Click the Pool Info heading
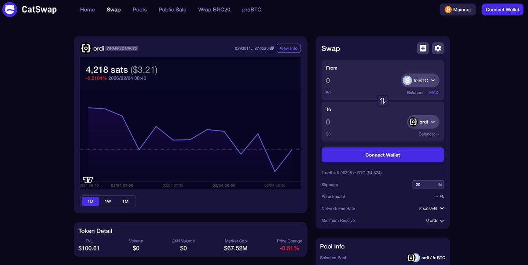The image size is (528, 265). click(x=332, y=247)
